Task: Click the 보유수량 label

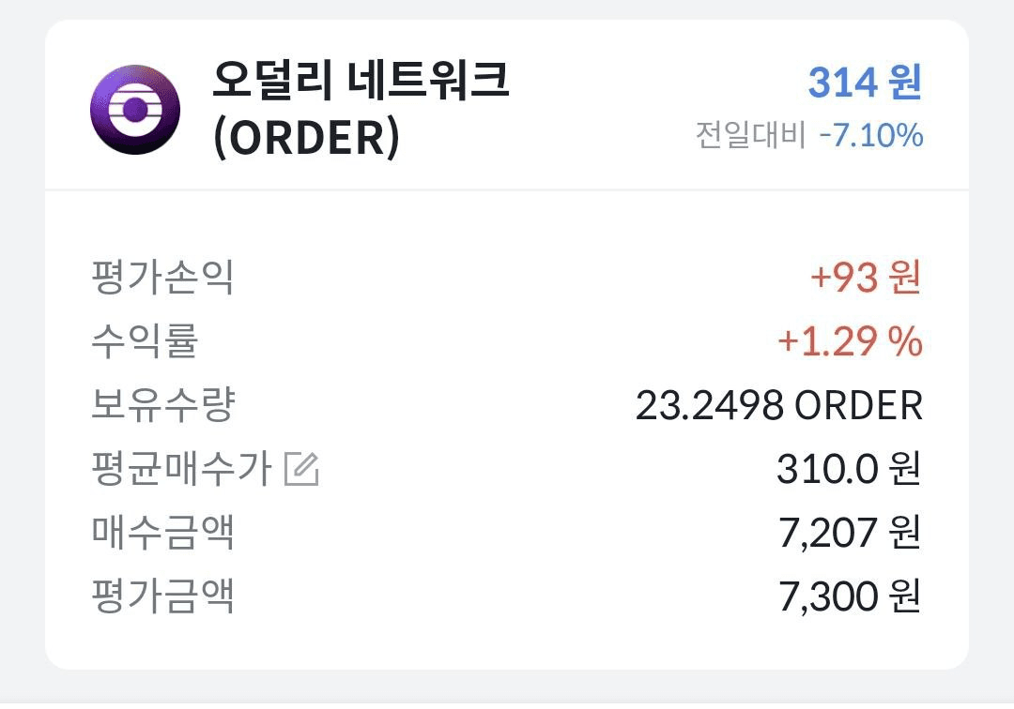Action: point(163,405)
